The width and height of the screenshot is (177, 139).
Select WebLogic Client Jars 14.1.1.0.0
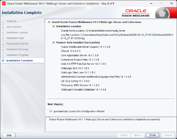pos(78,72)
